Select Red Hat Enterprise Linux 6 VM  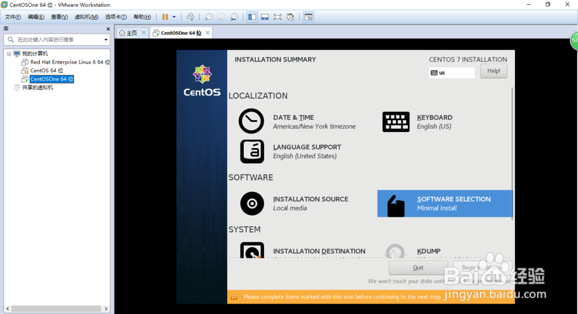pos(70,62)
